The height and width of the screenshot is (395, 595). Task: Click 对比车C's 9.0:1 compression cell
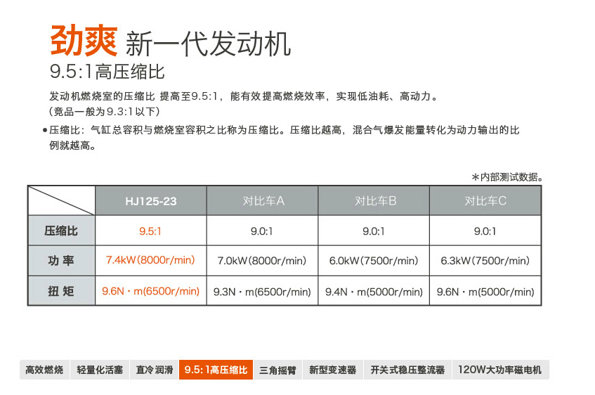(x=485, y=231)
